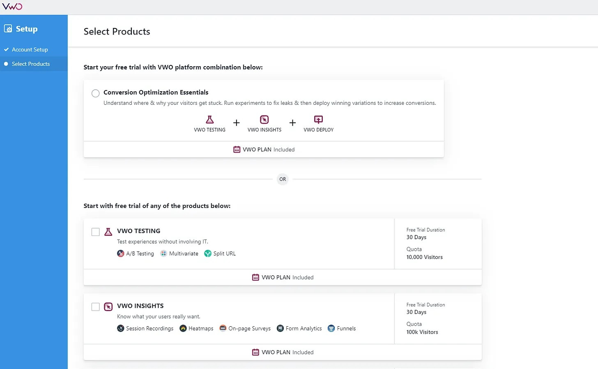Click the Setup heading in the sidebar
598x369 pixels.
click(x=27, y=29)
